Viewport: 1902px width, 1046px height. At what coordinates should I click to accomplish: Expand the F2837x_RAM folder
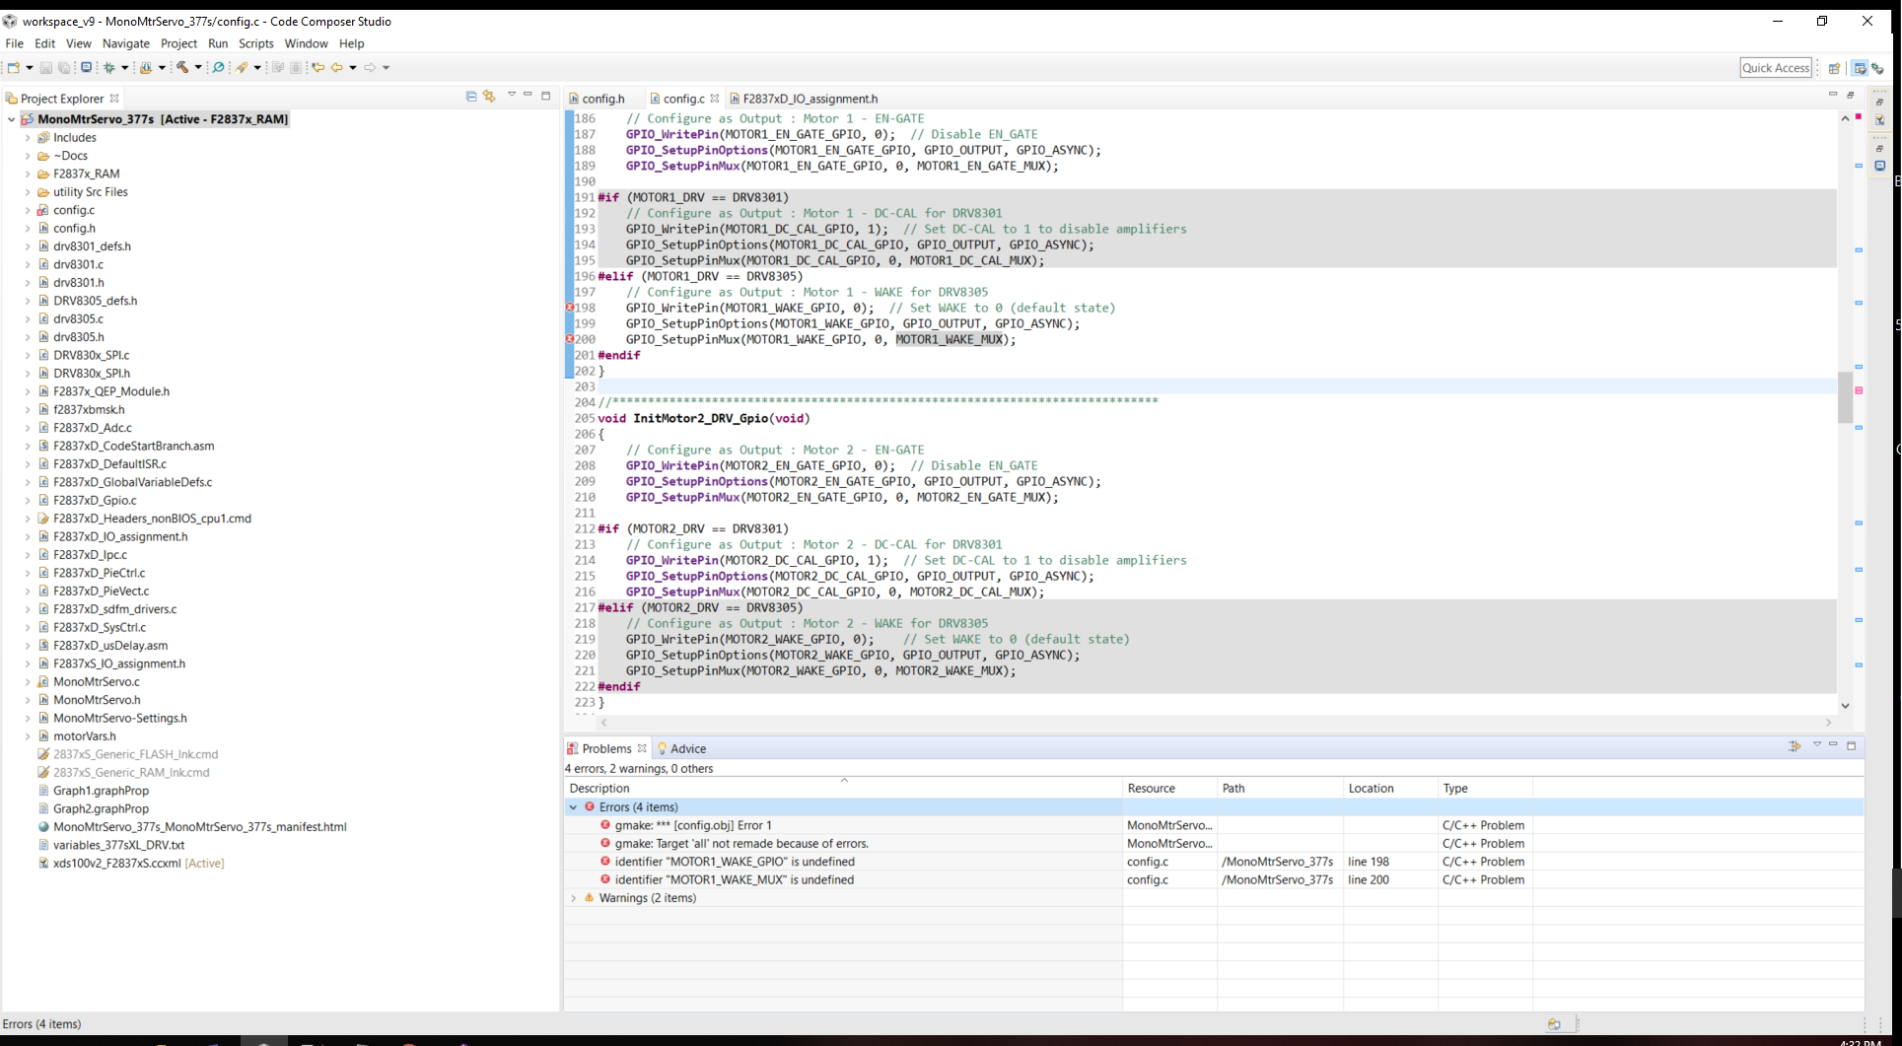tap(28, 174)
